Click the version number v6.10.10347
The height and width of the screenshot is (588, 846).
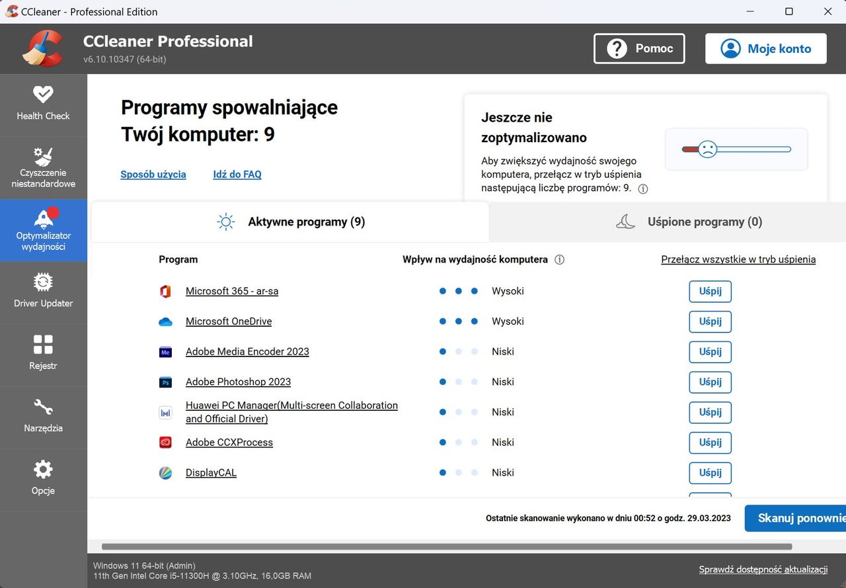tap(125, 60)
